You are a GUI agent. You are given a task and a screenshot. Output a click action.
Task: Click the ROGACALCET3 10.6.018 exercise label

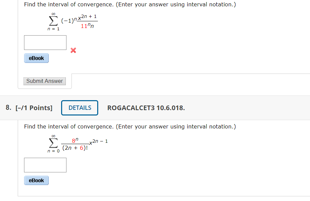[146, 107]
